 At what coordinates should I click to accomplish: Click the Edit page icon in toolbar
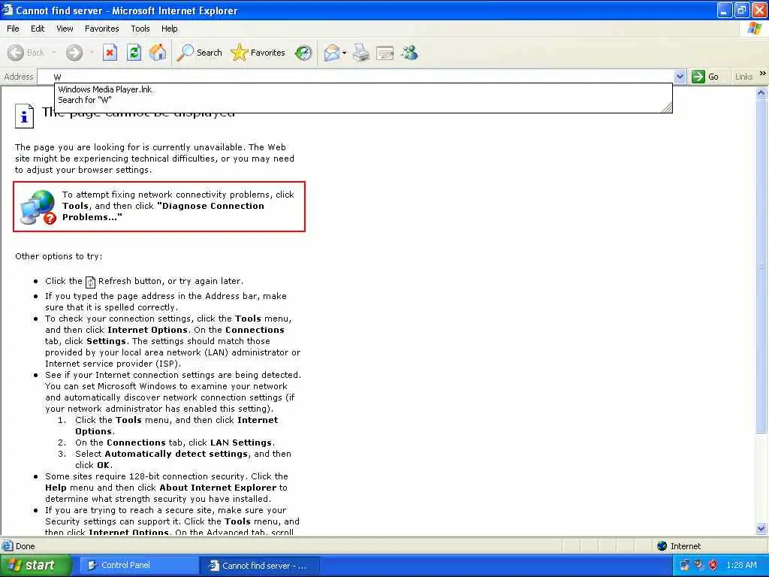click(385, 53)
